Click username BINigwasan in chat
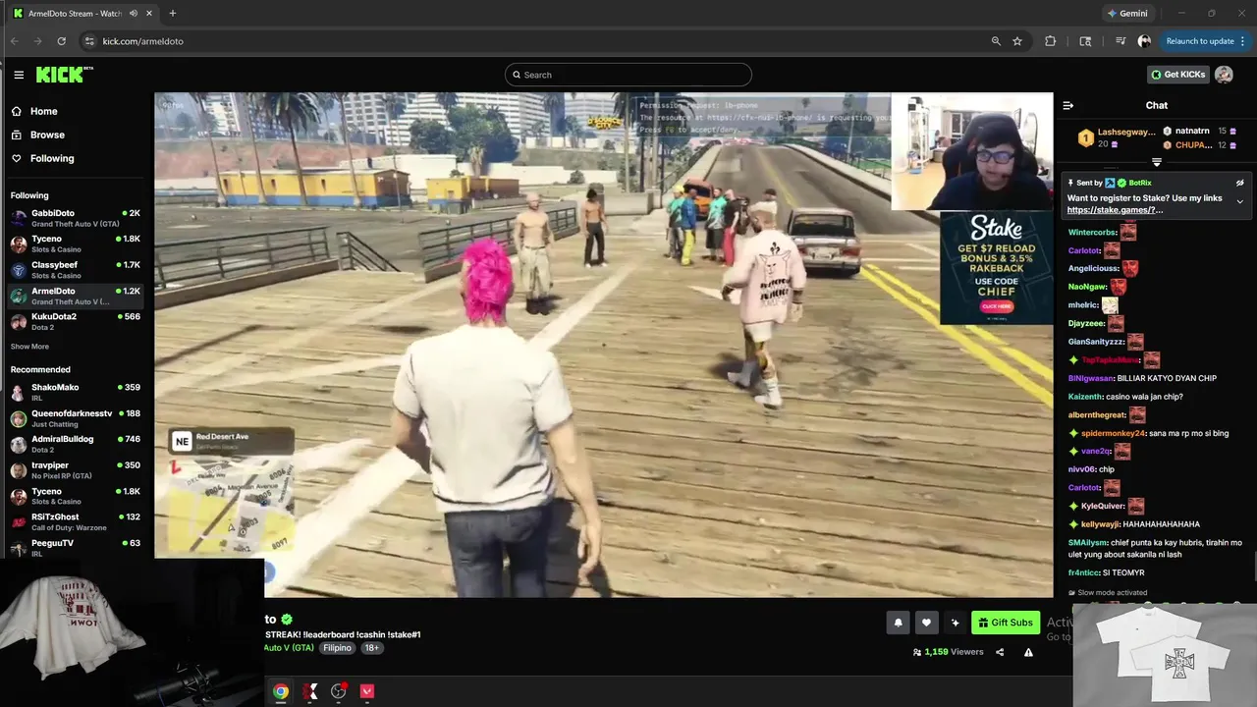Viewport: 1257px width, 707px height. 1091,378
